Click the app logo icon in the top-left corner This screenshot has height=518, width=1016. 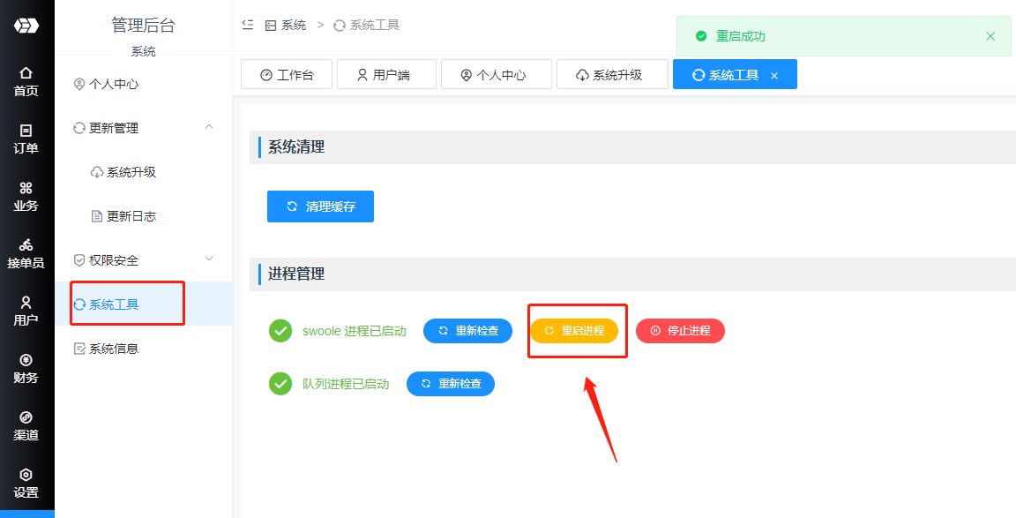tap(26, 26)
